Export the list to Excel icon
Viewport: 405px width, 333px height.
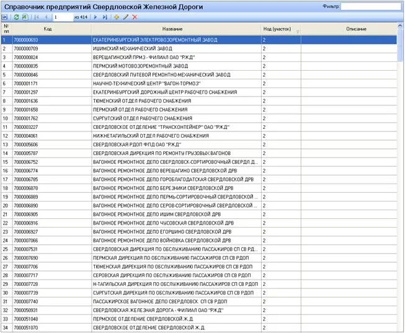point(25,17)
